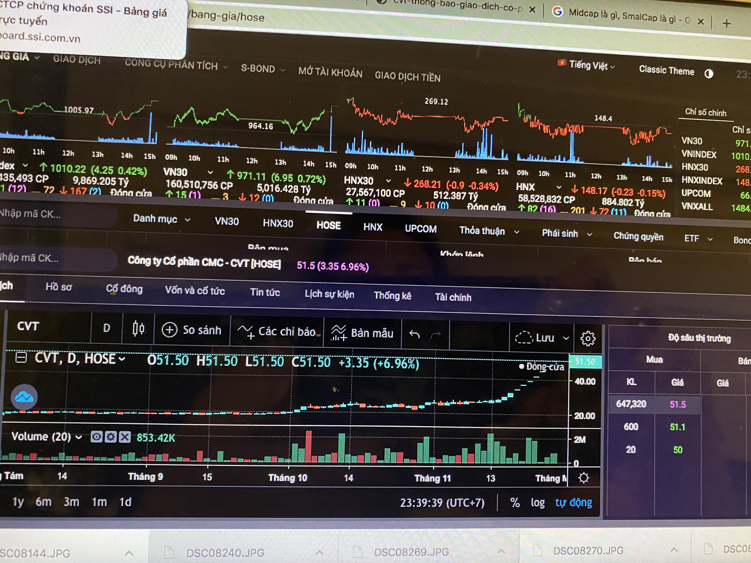Undo last chart action arrow

click(x=414, y=334)
